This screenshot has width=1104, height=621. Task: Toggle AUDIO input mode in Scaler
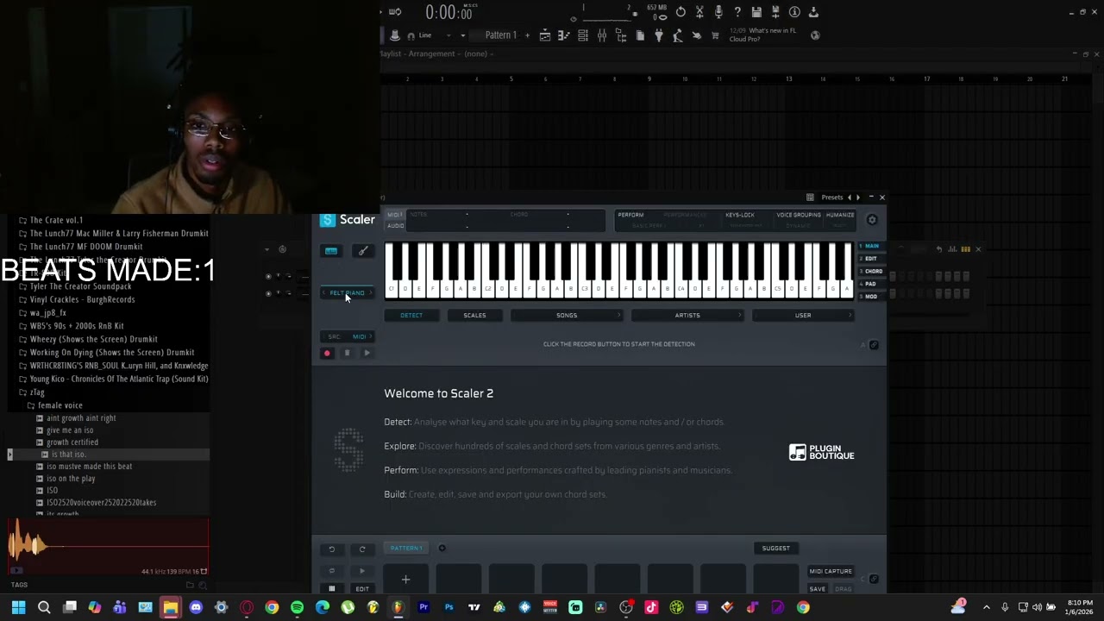pos(395,226)
